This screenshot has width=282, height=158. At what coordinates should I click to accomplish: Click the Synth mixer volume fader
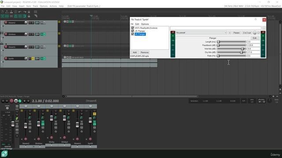pyautogui.click(x=90, y=120)
